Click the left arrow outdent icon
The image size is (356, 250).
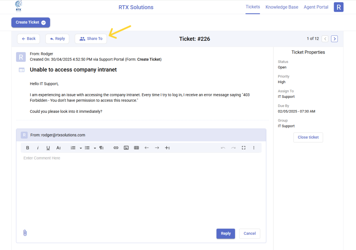coord(147,148)
